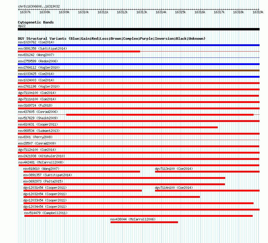The height and width of the screenshot is (243, 268).
Task: Open the nsv517629 (Shaikh2009) label
Action: 38,118
